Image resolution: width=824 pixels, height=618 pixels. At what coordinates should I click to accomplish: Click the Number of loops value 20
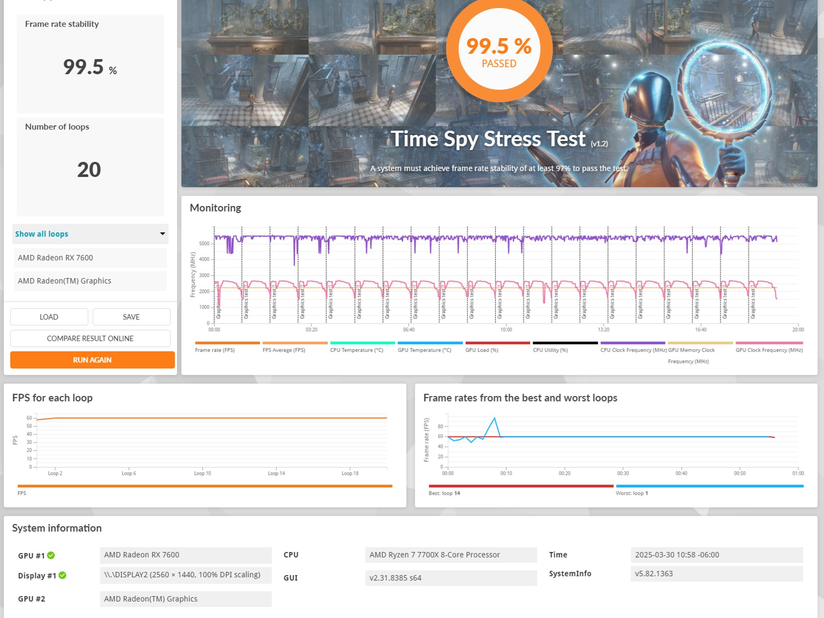pos(89,169)
